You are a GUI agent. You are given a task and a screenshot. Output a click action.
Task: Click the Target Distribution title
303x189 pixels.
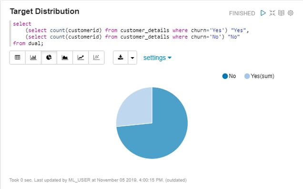pyautogui.click(x=44, y=11)
